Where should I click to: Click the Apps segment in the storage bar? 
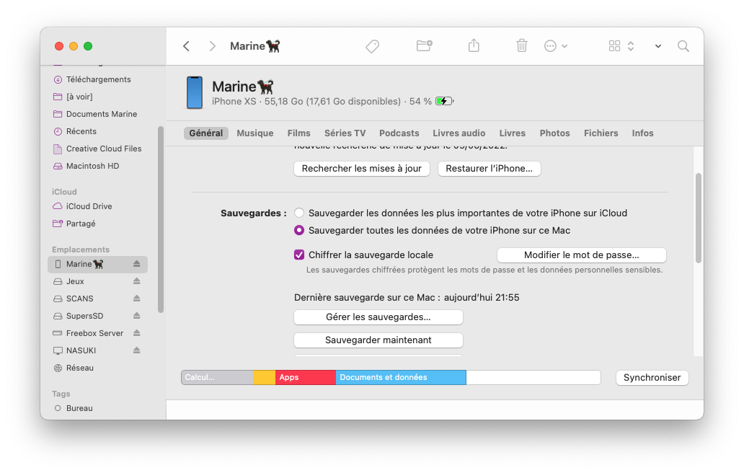coord(305,377)
